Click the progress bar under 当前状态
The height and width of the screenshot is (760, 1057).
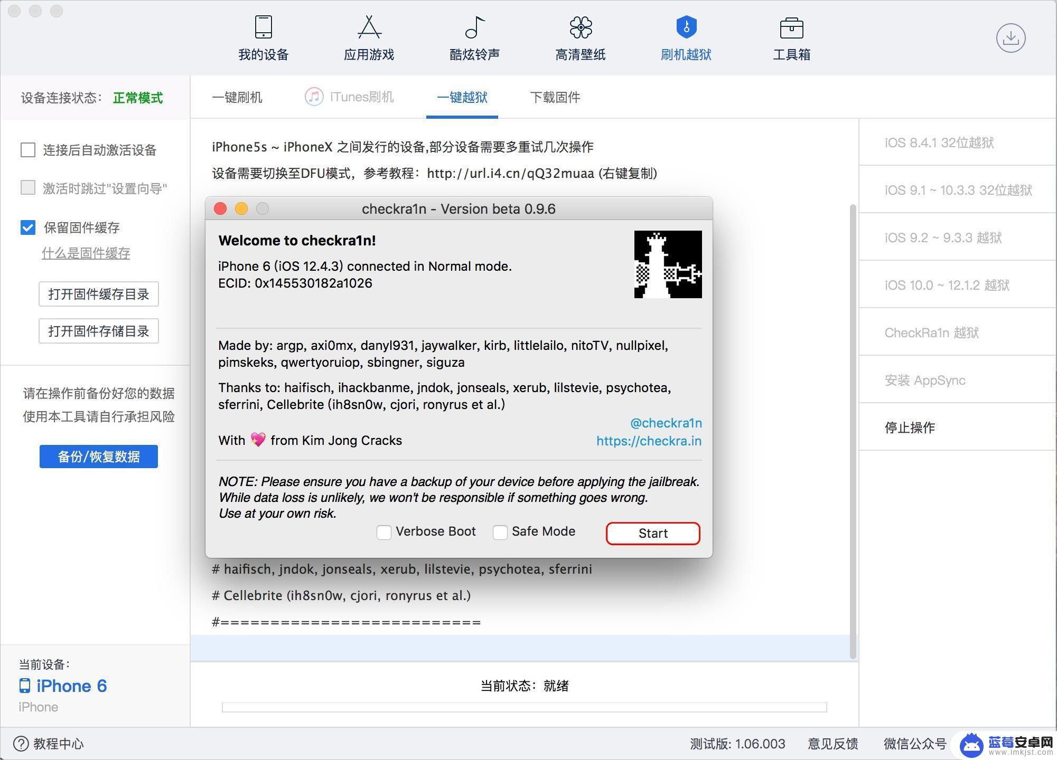524,707
